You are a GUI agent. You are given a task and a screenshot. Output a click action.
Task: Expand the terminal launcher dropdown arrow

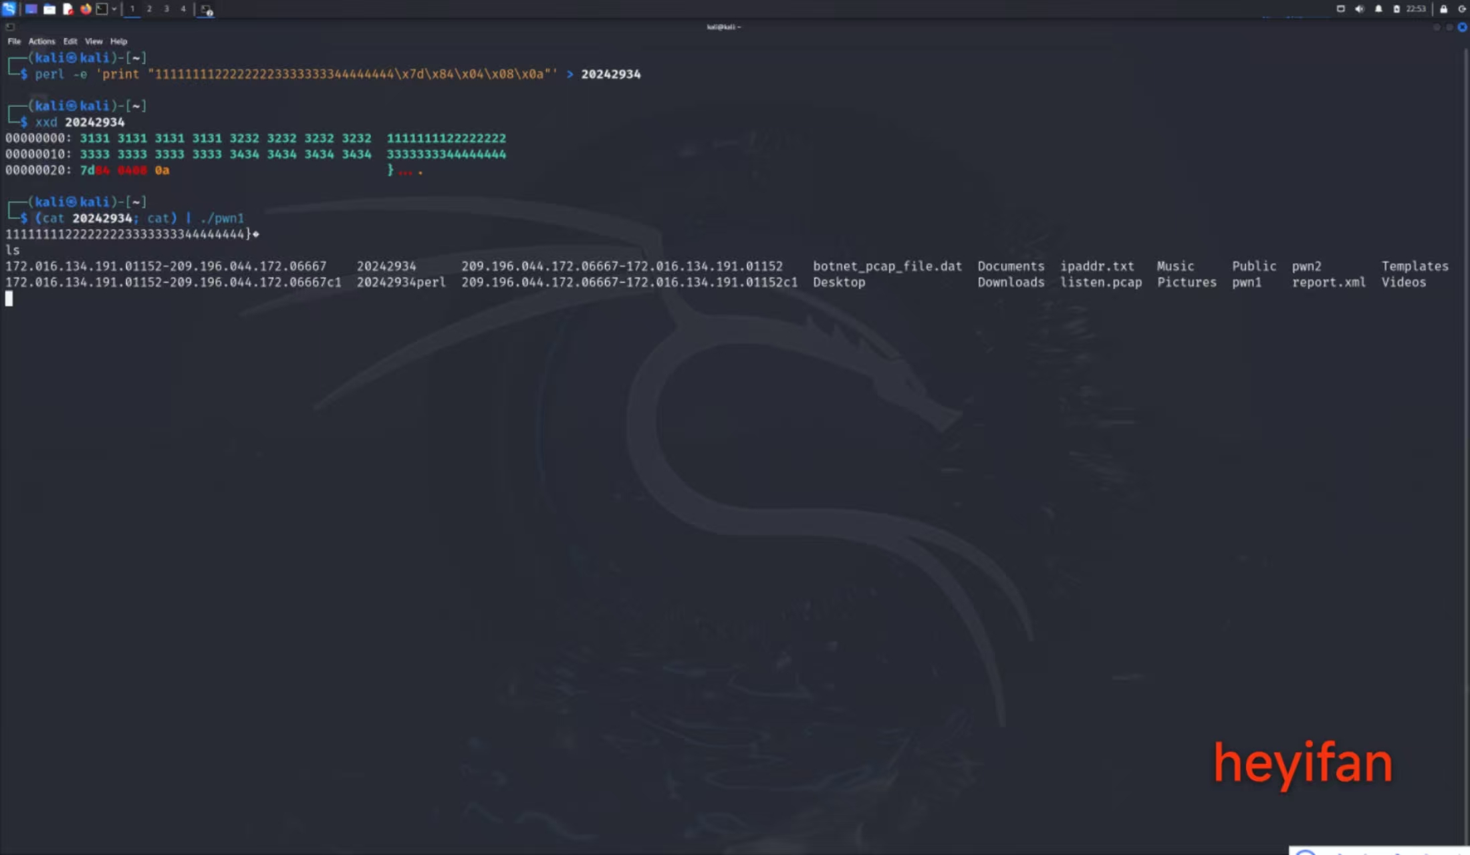pyautogui.click(x=114, y=9)
